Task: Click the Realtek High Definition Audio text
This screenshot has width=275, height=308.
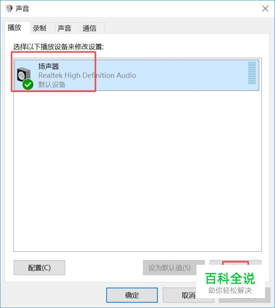Action: (x=87, y=75)
